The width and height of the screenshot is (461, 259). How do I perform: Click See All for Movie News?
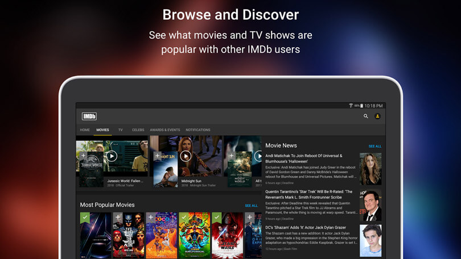(374, 146)
